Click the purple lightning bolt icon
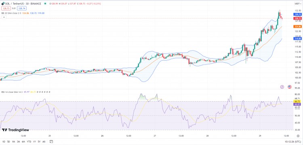Screen dimensions: 303x145 point(282,87)
